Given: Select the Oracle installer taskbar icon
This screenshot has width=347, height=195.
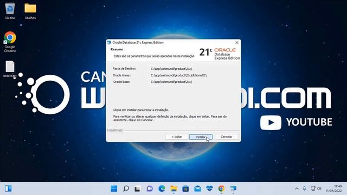Looking at the screenshot, I should point(233,188).
